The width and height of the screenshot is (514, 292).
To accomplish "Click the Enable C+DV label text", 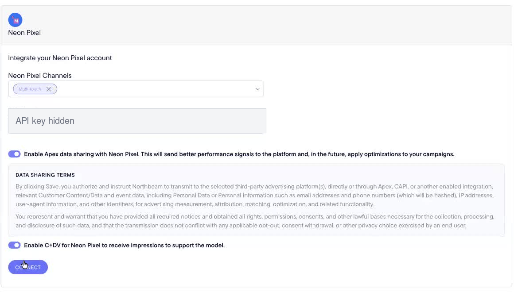I will (x=124, y=245).
